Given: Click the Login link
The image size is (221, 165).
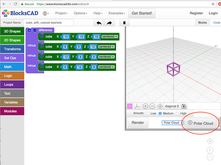Looking at the screenshot, I should click(213, 13).
